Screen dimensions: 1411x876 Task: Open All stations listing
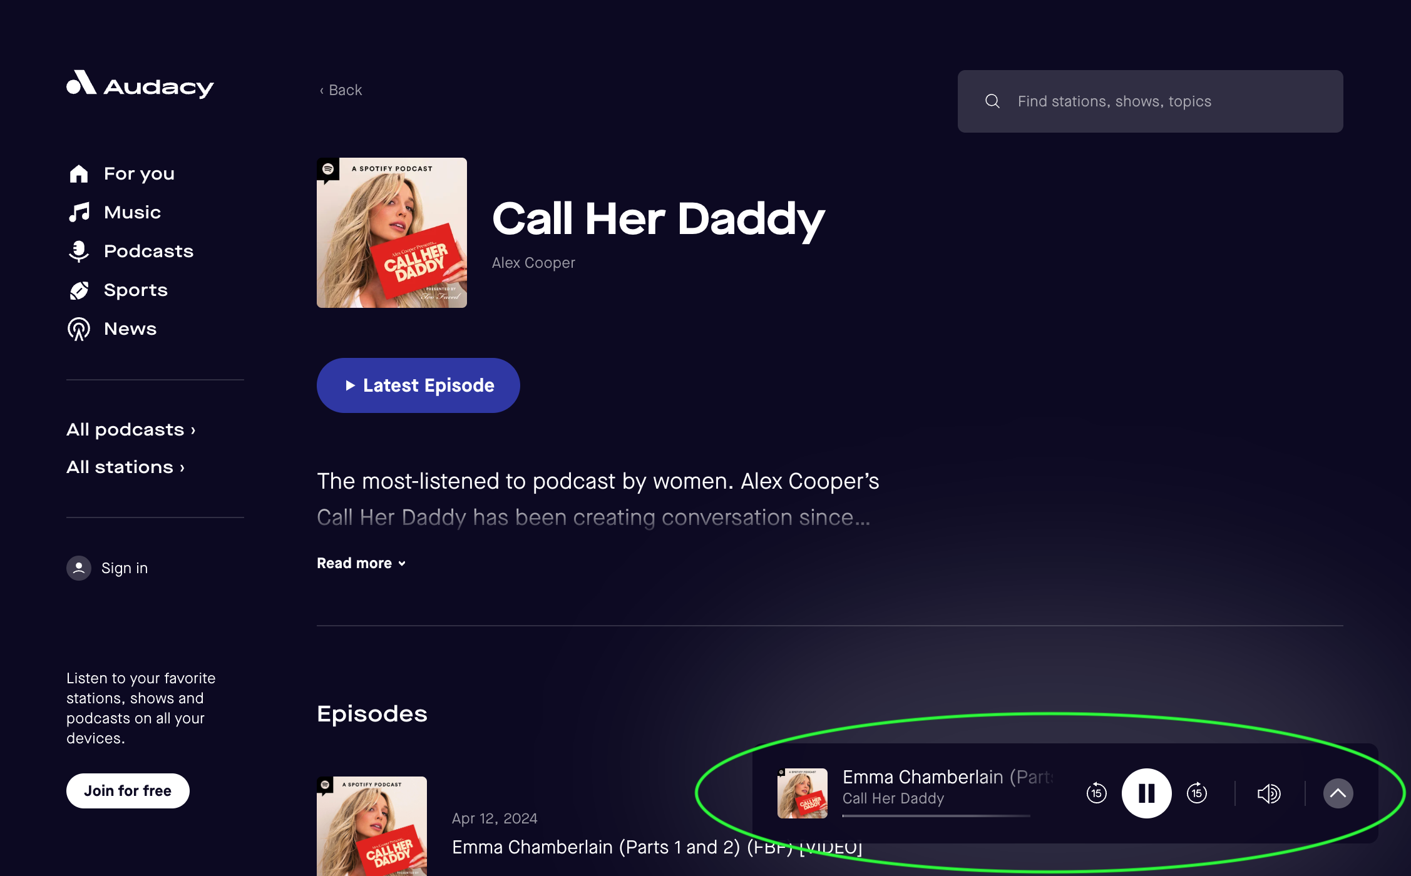[x=125, y=467]
